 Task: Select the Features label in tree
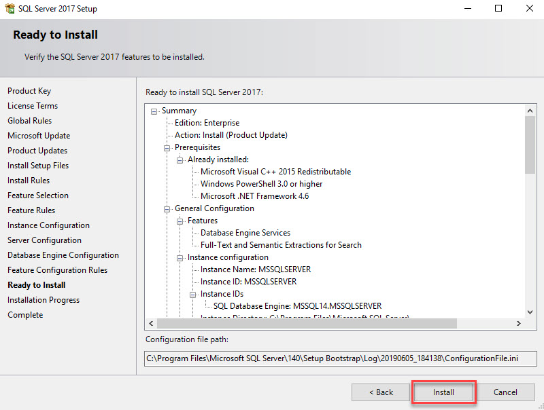coord(203,221)
